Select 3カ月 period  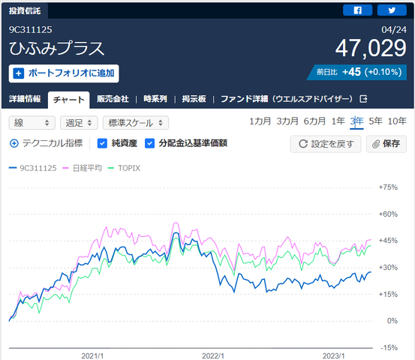(287, 121)
